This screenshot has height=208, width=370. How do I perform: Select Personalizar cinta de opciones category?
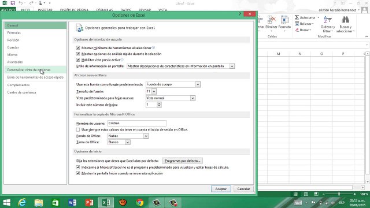point(35,70)
